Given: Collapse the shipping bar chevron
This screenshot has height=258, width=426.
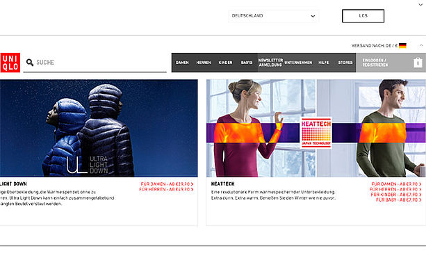Looking at the screenshot, I should (421, 45).
